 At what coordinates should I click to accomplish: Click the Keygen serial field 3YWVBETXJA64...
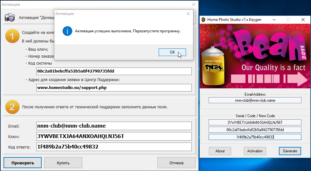tap(255, 123)
